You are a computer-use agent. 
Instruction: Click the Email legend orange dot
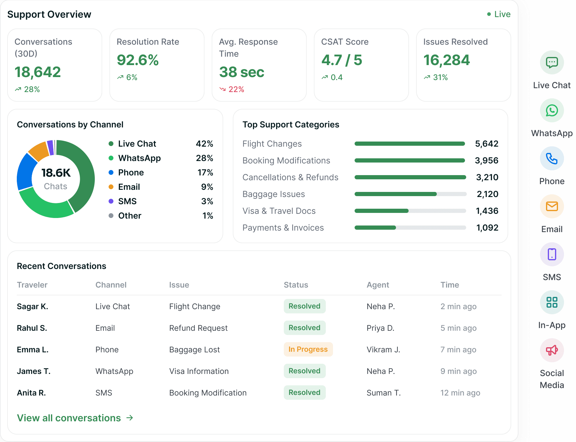[111, 187]
